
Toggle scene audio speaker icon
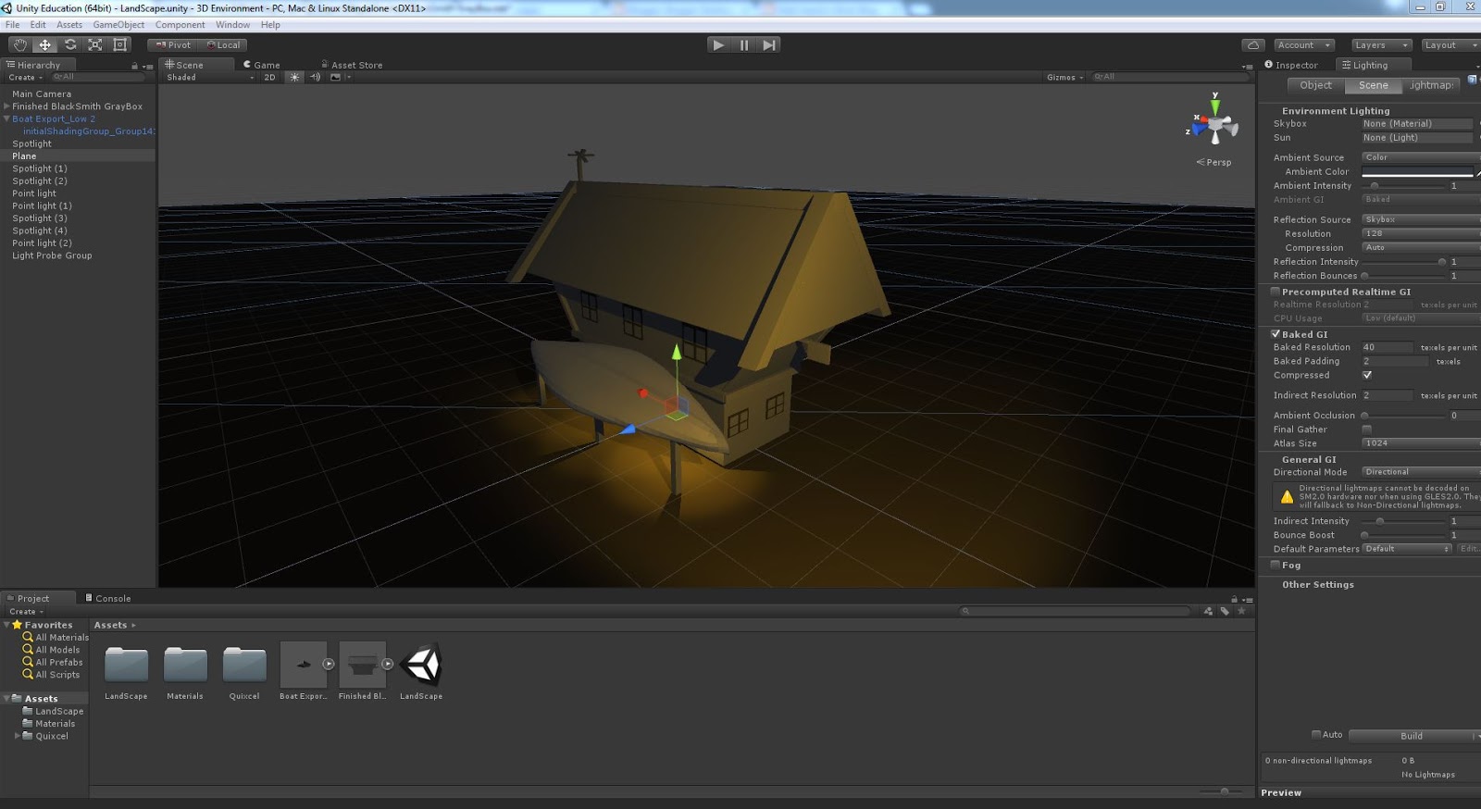[315, 77]
